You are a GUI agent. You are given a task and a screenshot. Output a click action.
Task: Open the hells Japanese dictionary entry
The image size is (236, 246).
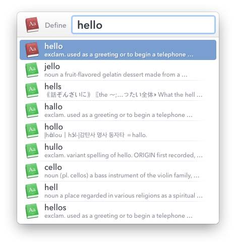(x=118, y=90)
